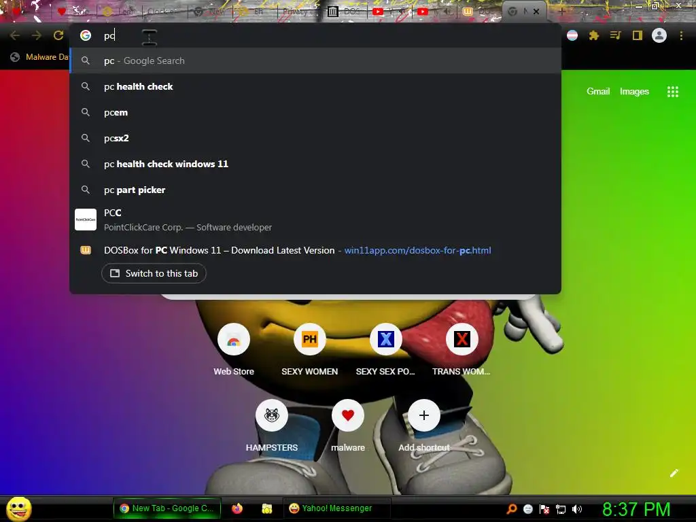Click the striped flag extension icon
Viewport: 696px width, 522px height.
tap(572, 35)
